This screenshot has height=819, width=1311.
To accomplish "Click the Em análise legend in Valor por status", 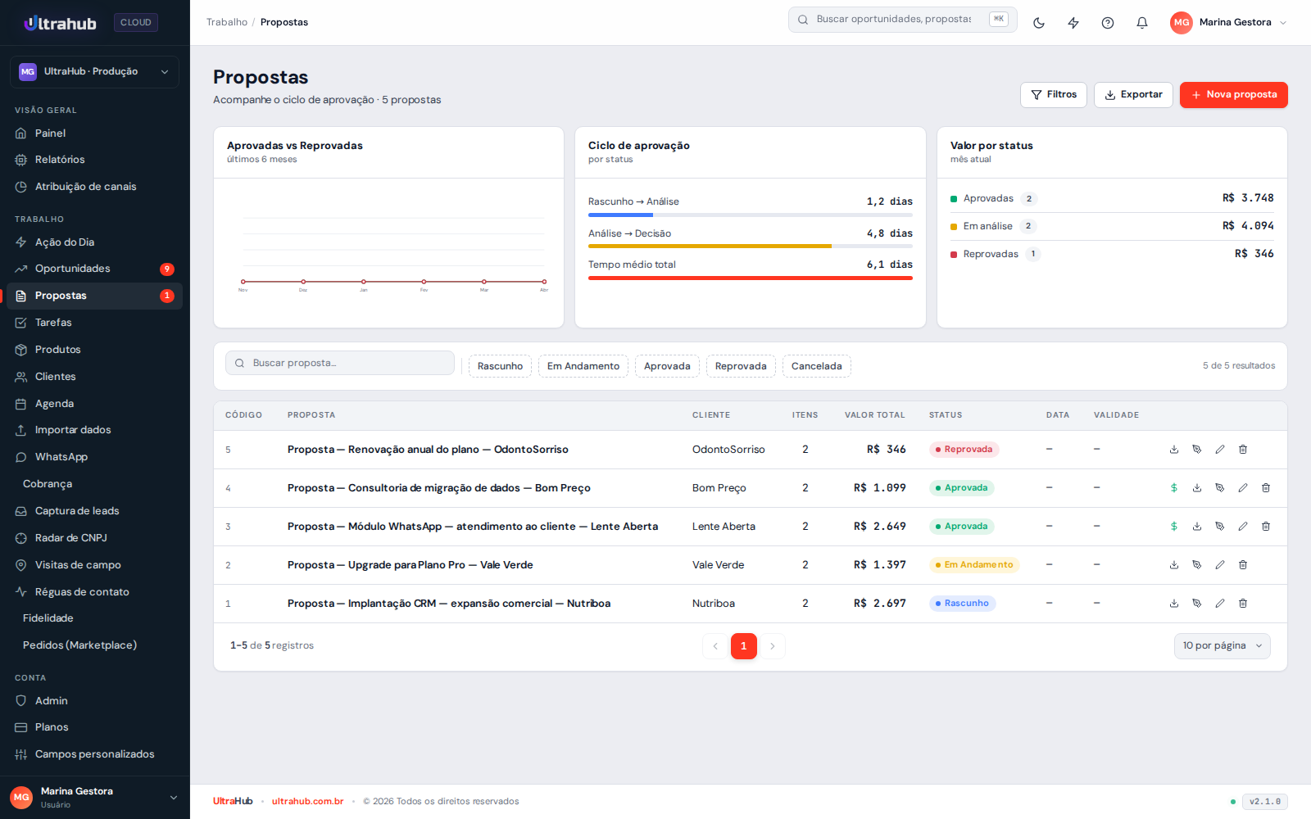I will [x=987, y=227].
